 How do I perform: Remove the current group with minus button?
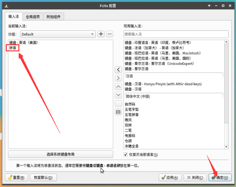pyautogui.click(x=110, y=34)
